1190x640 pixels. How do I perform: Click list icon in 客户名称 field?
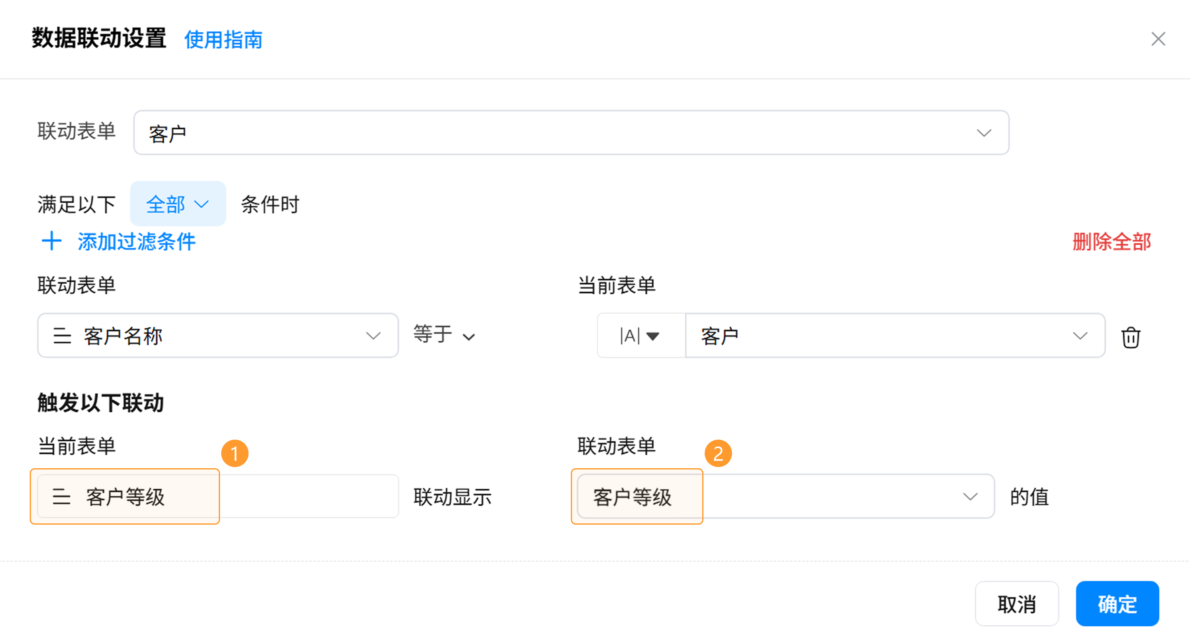point(62,336)
